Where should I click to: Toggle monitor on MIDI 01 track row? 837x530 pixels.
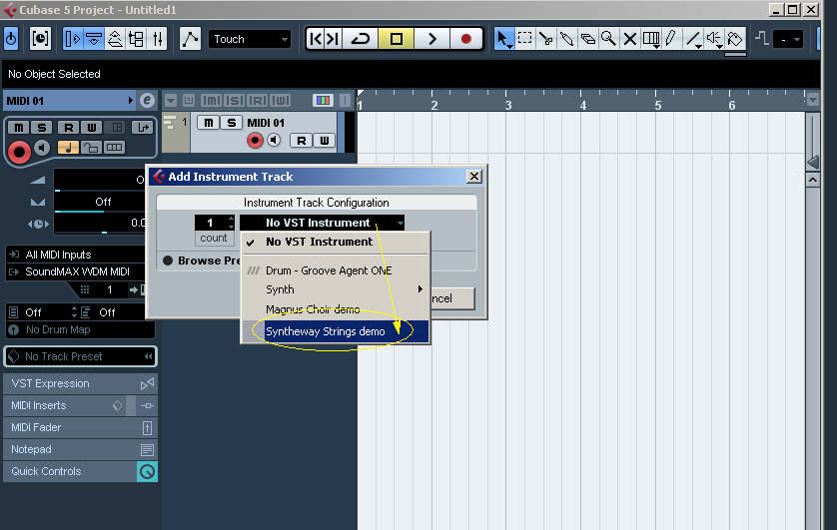pos(274,140)
